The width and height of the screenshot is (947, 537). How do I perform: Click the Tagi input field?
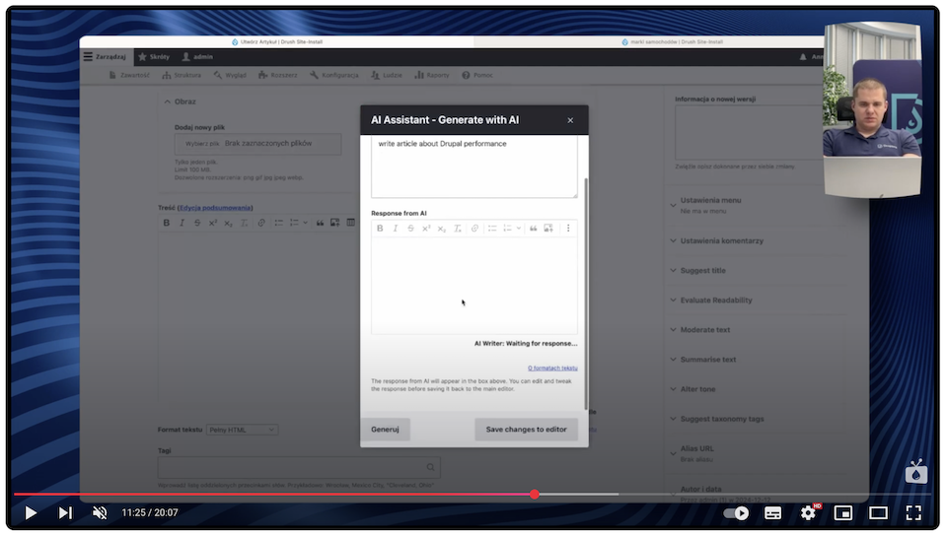point(299,467)
